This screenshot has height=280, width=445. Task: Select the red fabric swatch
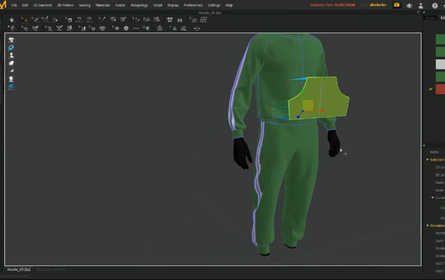pos(440,88)
